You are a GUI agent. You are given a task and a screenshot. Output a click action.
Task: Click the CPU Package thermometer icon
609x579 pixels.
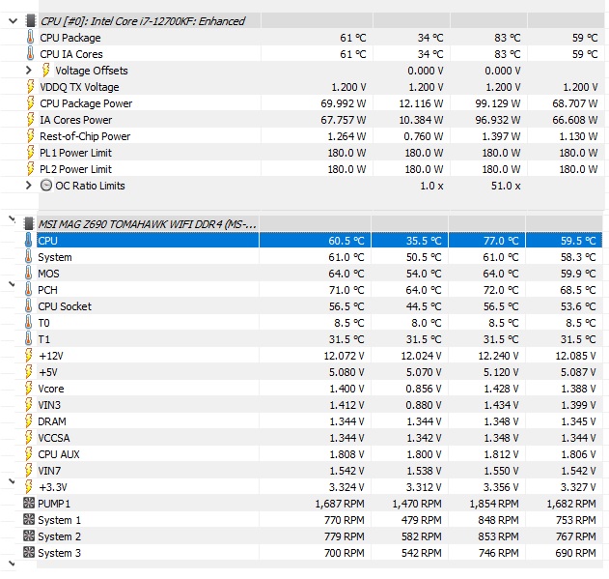(29, 38)
